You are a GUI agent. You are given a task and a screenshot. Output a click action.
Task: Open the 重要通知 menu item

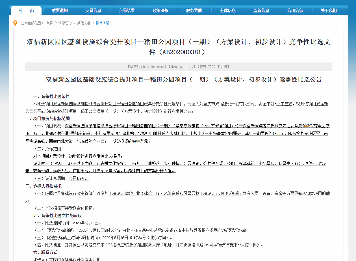coord(60,11)
